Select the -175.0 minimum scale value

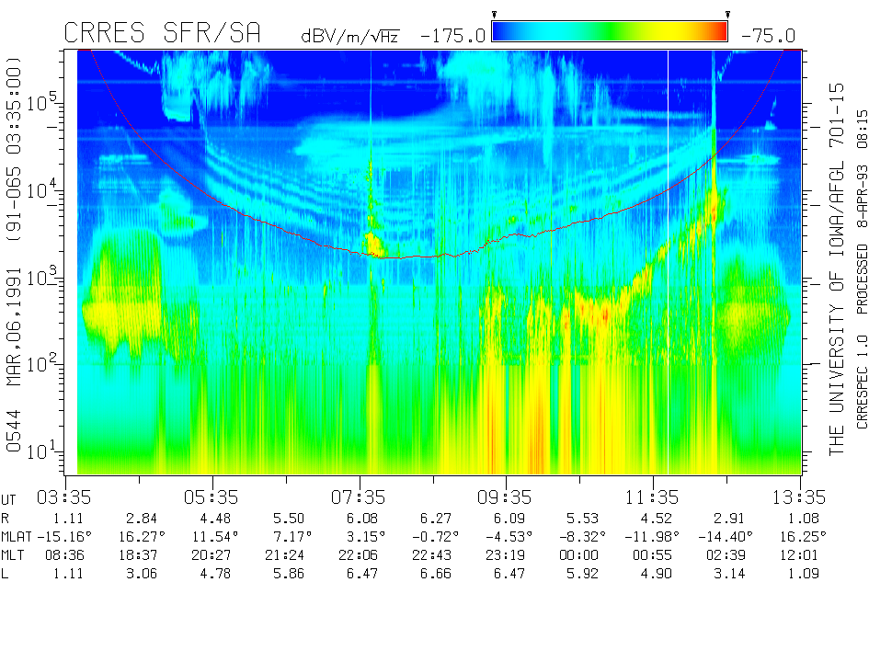pos(452,36)
